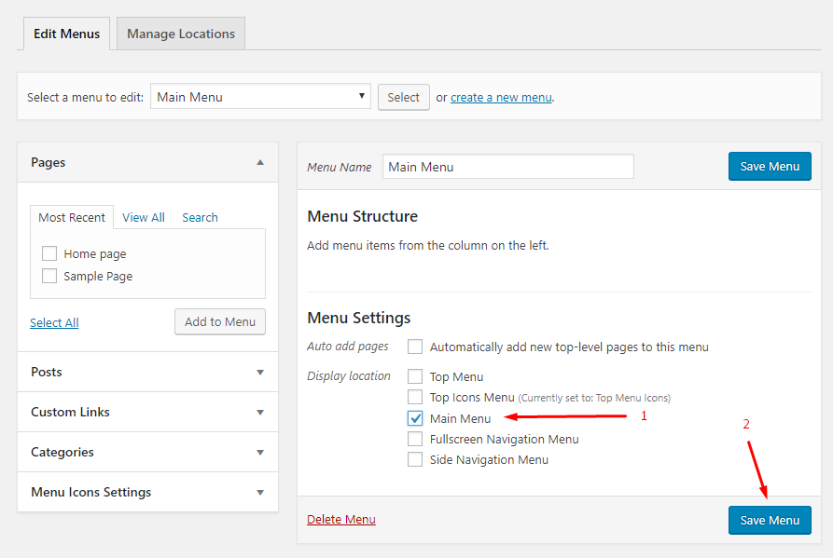833x558 pixels.
Task: Tick the Top Menu display location
Action: (x=415, y=376)
